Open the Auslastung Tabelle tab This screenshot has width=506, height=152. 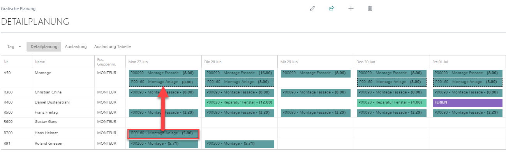[112, 47]
